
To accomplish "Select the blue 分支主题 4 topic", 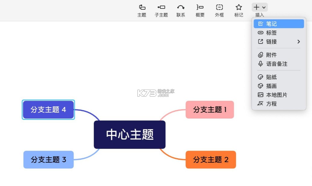I will click(x=48, y=110).
